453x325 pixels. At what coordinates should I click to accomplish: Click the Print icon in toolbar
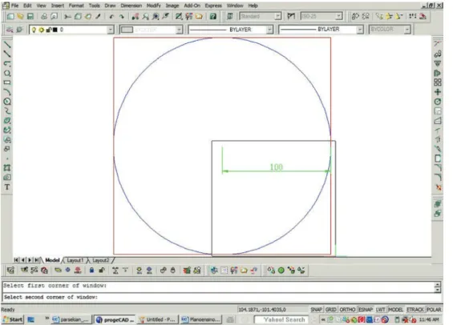point(44,17)
